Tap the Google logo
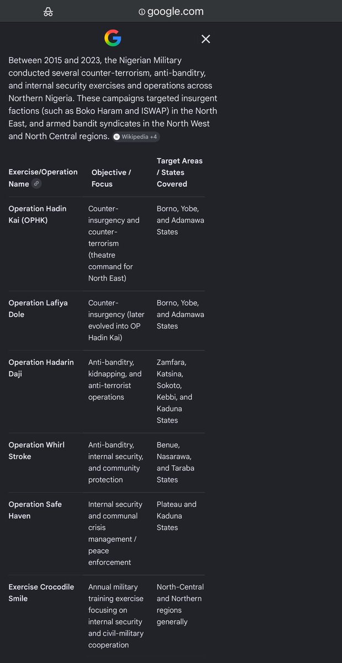The image size is (342, 663). [x=113, y=39]
